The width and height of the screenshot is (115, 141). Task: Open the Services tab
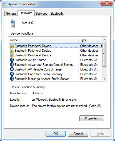(x=41, y=14)
